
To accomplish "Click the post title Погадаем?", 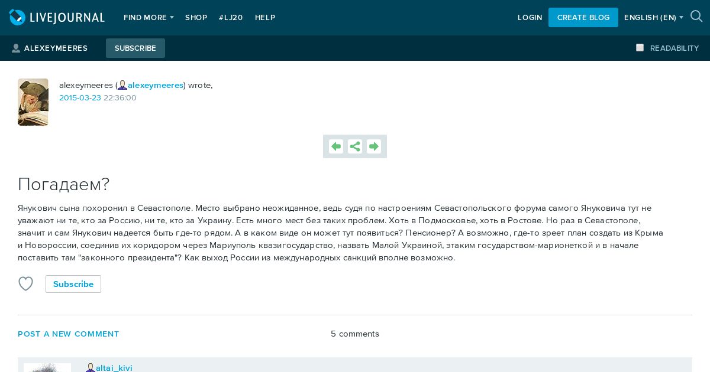I will (x=64, y=184).
